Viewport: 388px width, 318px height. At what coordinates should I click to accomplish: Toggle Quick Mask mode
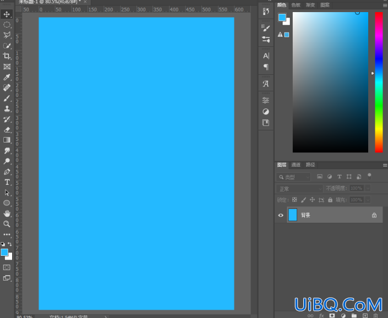(x=7, y=267)
